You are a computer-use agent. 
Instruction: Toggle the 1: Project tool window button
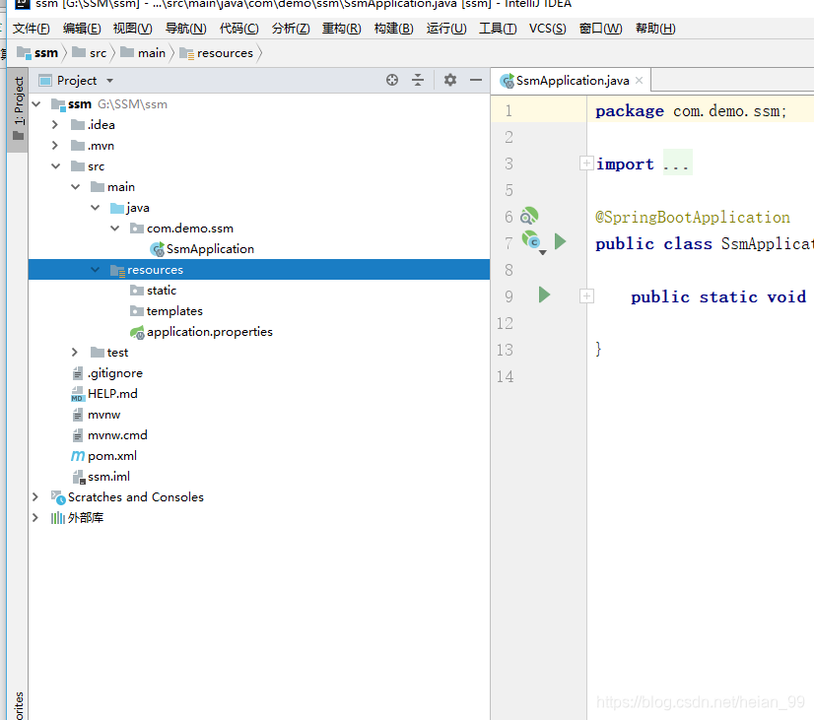[x=18, y=109]
